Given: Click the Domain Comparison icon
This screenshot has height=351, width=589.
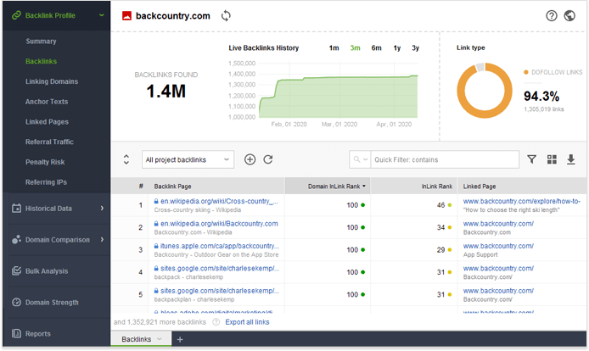Looking at the screenshot, I should (16, 239).
